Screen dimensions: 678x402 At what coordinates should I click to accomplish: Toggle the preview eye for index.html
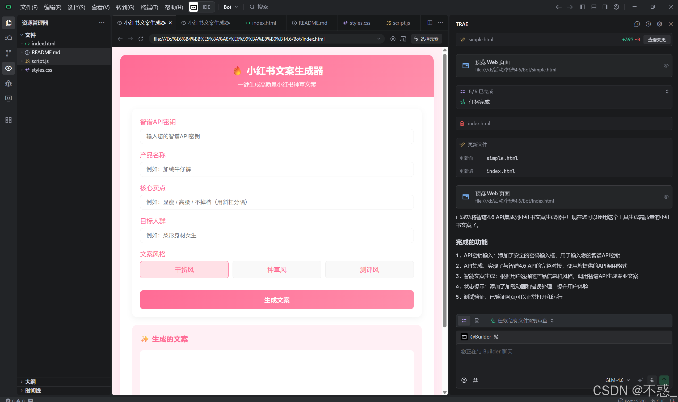(666, 197)
